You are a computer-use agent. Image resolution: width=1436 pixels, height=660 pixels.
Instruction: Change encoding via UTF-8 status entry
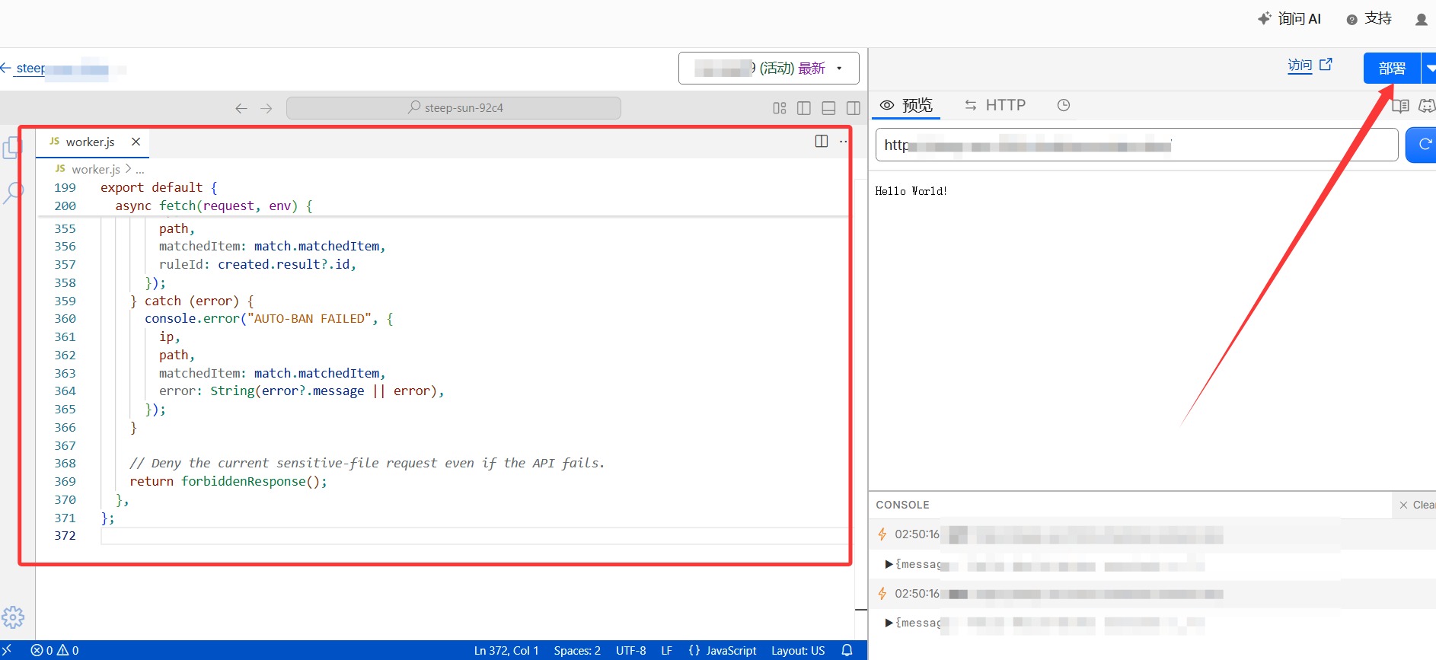(x=631, y=651)
